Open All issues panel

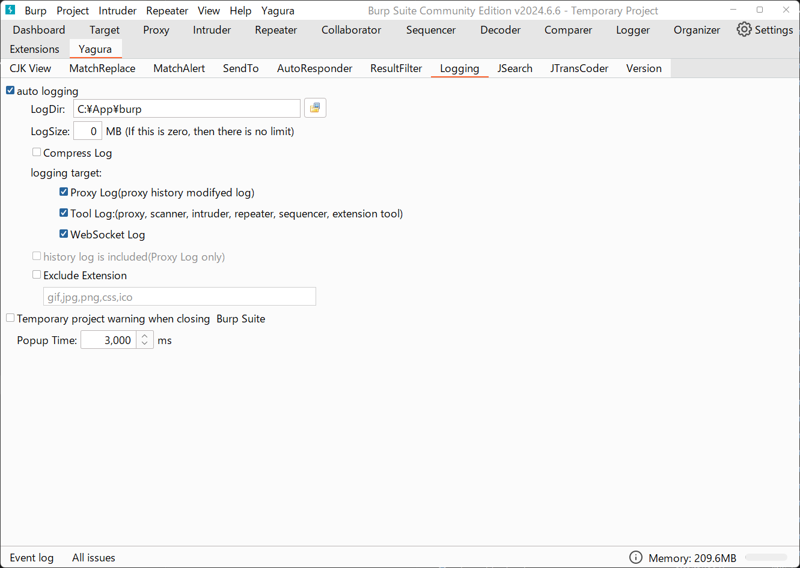94,558
